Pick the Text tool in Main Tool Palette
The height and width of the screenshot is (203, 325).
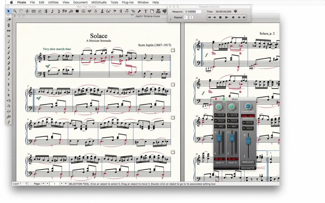tap(146, 11)
